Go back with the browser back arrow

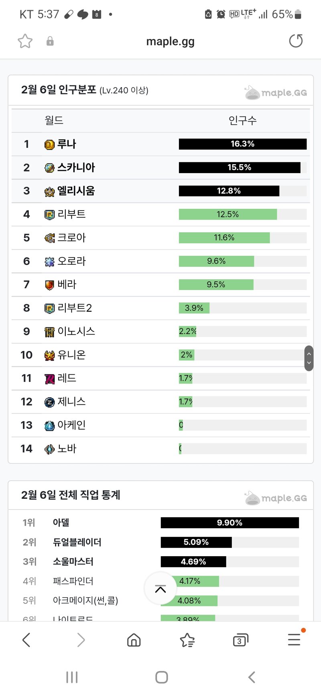tap(26, 640)
